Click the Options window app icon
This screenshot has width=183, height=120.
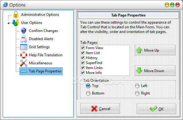pyautogui.click(x=6, y=5)
